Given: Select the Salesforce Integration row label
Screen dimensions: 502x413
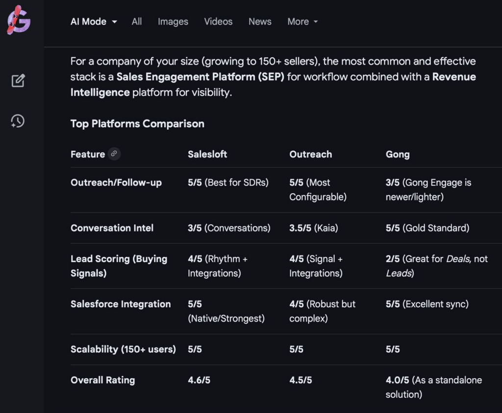Looking at the screenshot, I should pos(121,304).
